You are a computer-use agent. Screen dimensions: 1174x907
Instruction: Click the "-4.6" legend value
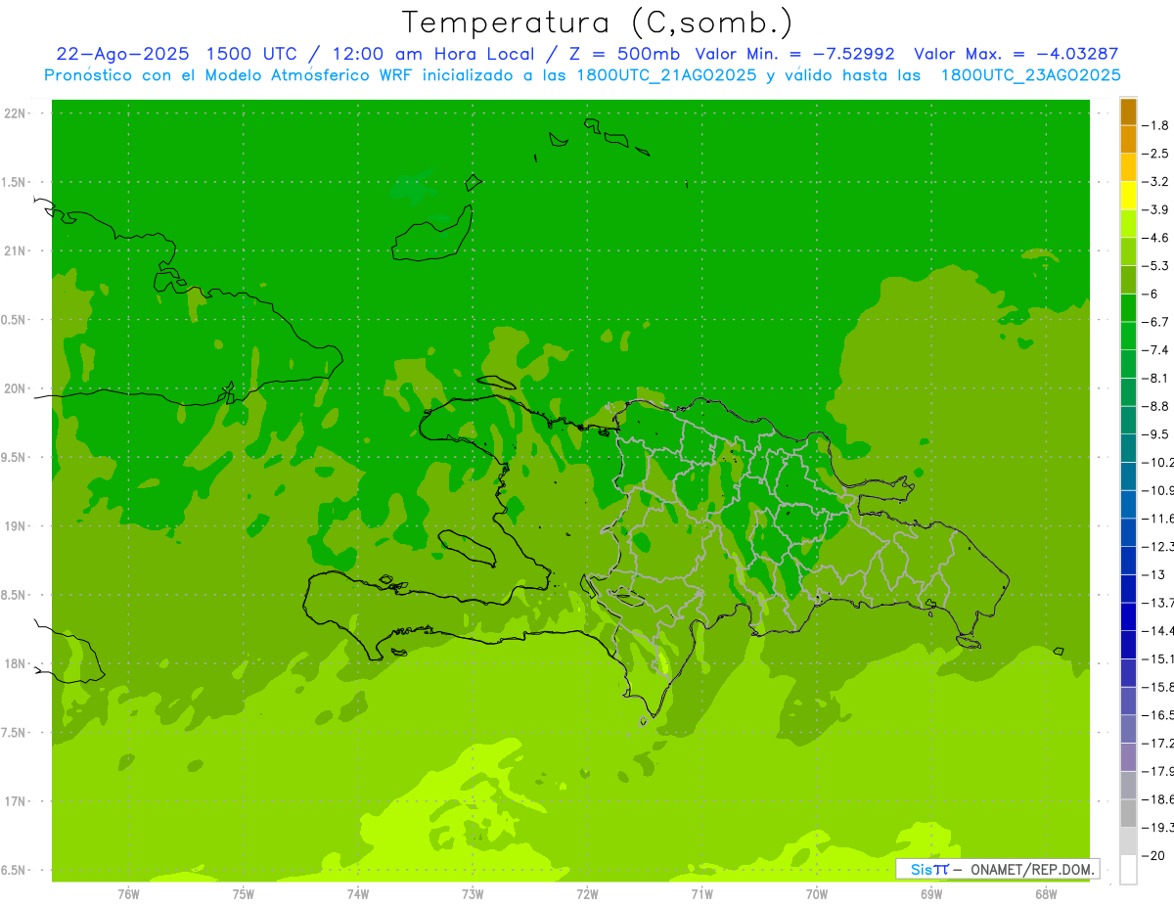(x=1156, y=238)
